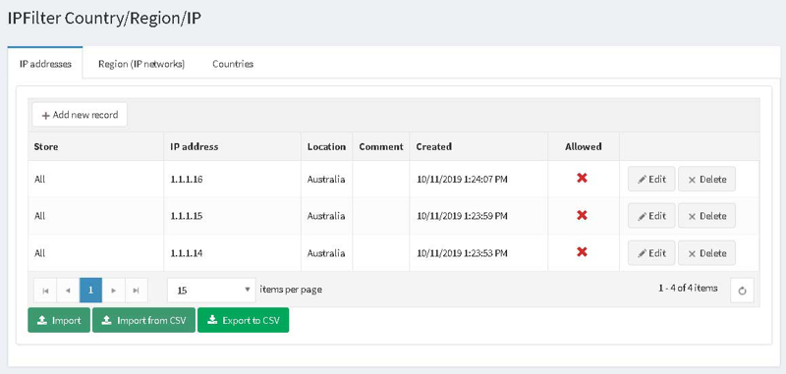
Task: Click the Import button
Action: coord(59,320)
